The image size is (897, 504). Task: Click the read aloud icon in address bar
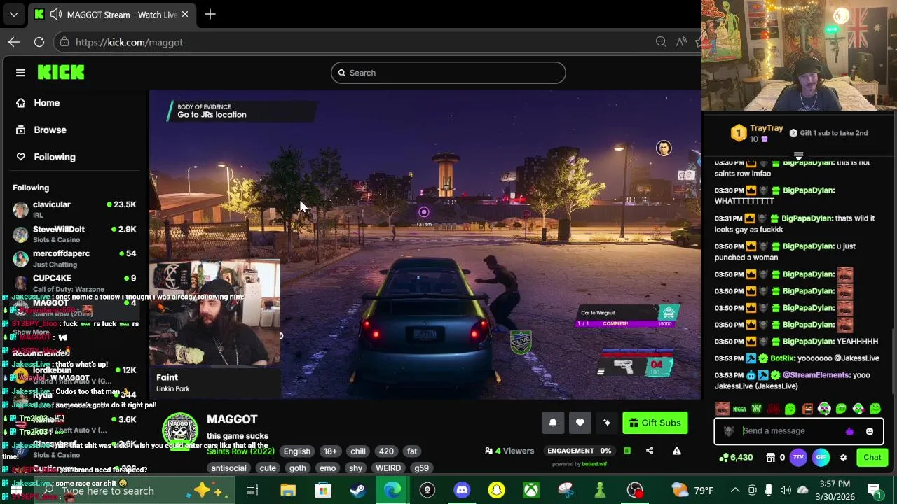[681, 42]
